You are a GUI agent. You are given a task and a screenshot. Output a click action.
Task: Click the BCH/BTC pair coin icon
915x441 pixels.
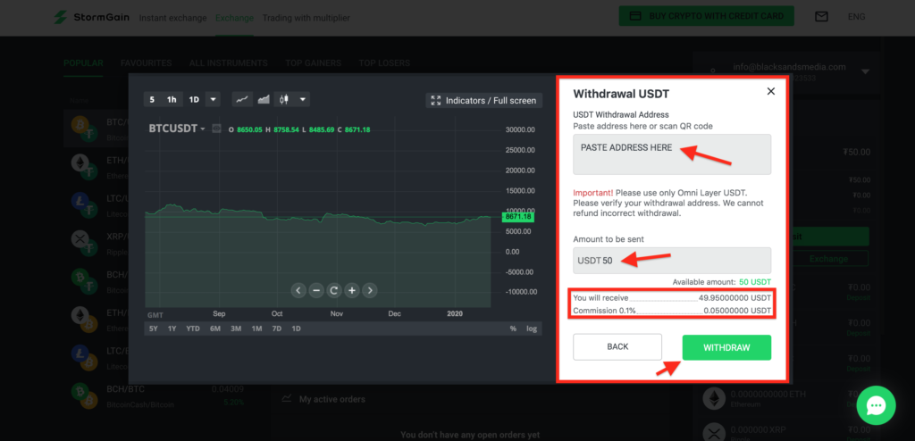(x=85, y=396)
